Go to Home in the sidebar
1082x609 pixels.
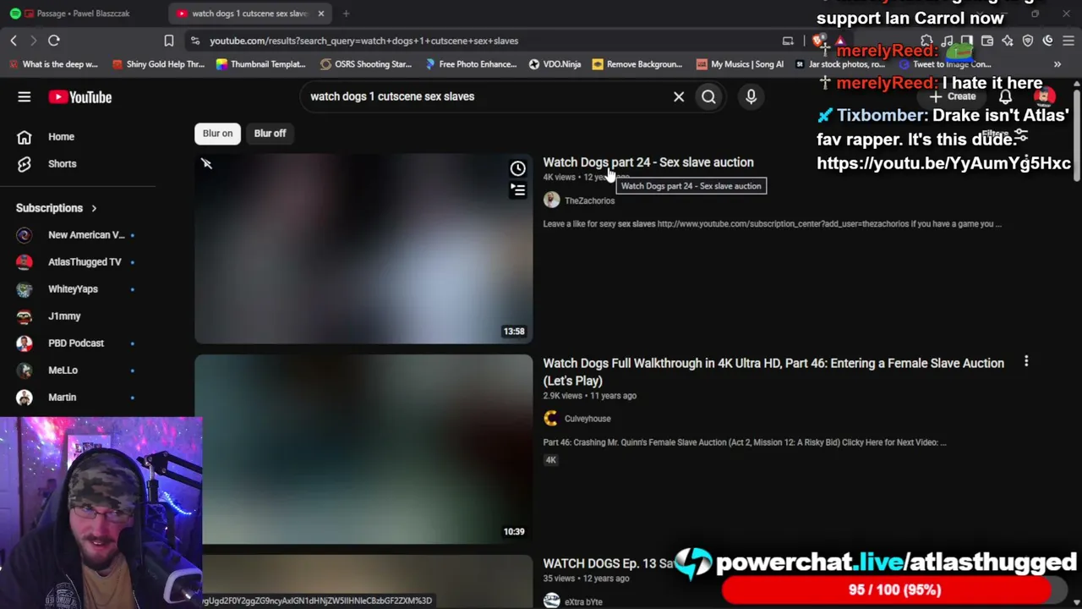point(61,137)
